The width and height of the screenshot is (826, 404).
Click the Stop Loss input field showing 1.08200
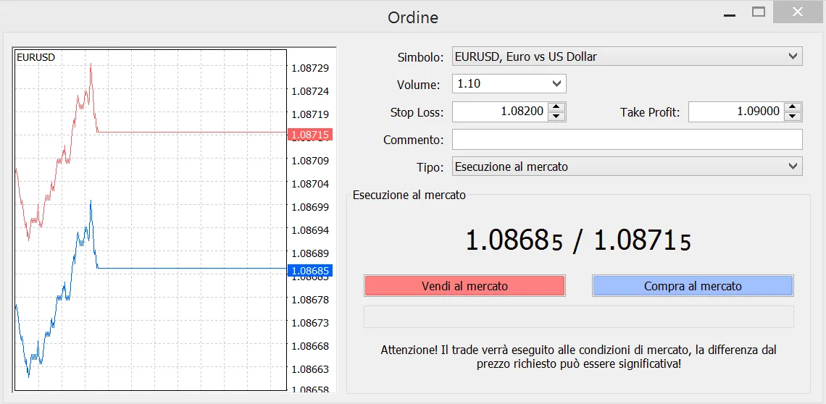pos(501,111)
